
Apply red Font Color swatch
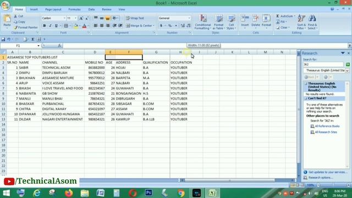pos(84,26)
